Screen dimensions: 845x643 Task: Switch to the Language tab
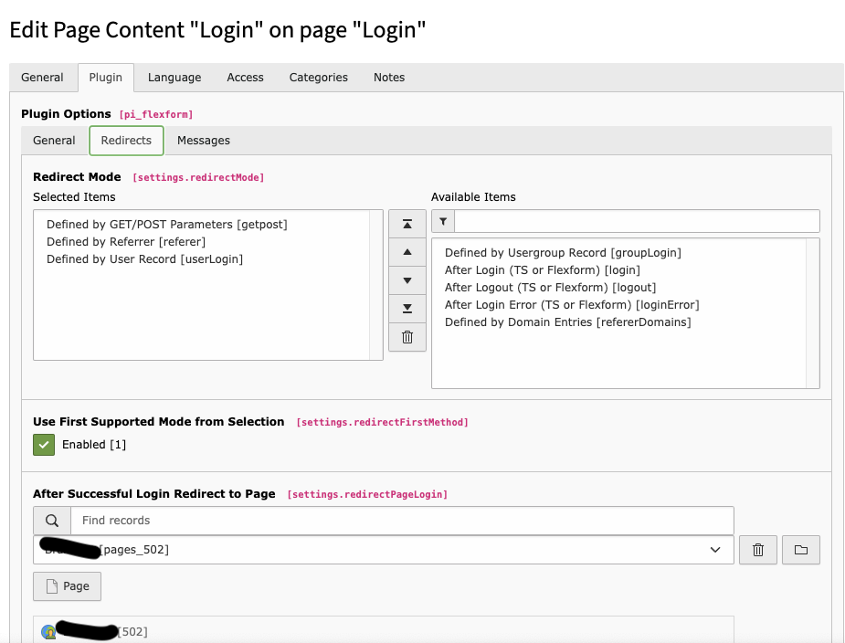pyautogui.click(x=174, y=78)
